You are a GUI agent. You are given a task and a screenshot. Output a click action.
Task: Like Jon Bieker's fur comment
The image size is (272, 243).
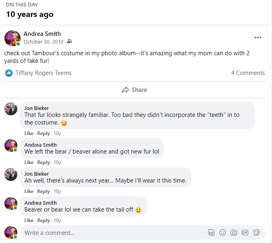(29, 133)
